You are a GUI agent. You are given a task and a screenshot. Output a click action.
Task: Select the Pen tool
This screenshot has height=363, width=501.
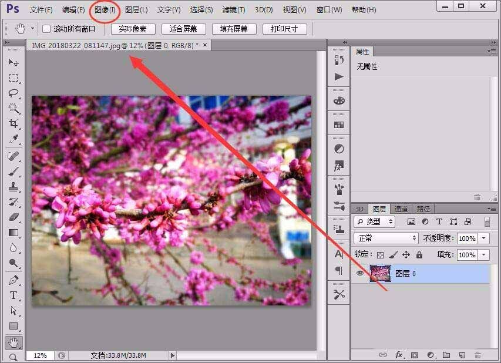click(13, 280)
